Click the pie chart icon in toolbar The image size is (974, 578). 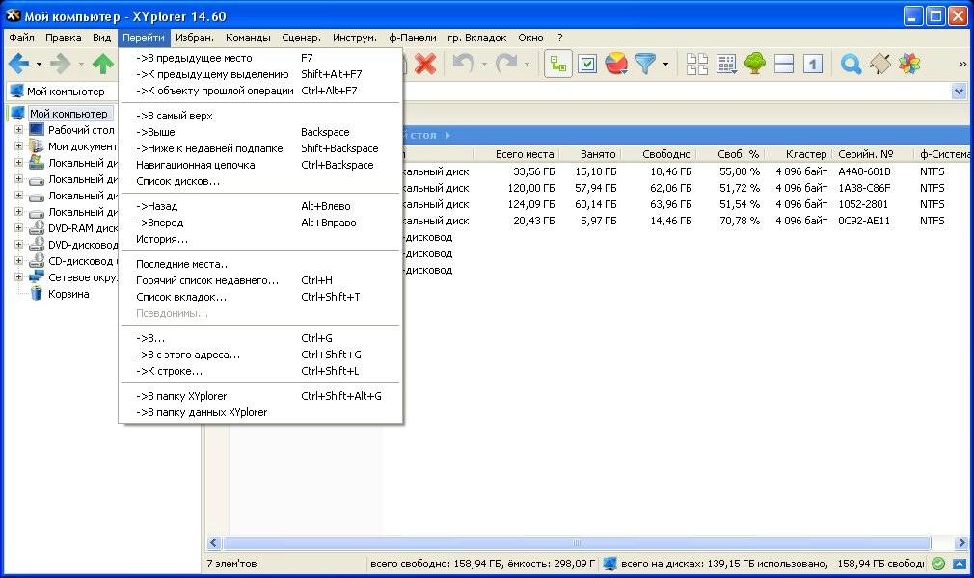pyautogui.click(x=616, y=64)
